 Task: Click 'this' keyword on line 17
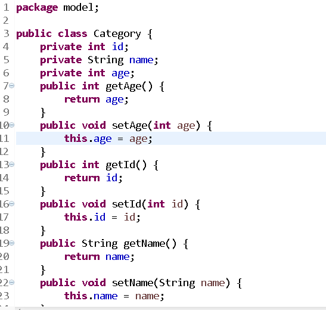[76, 217]
